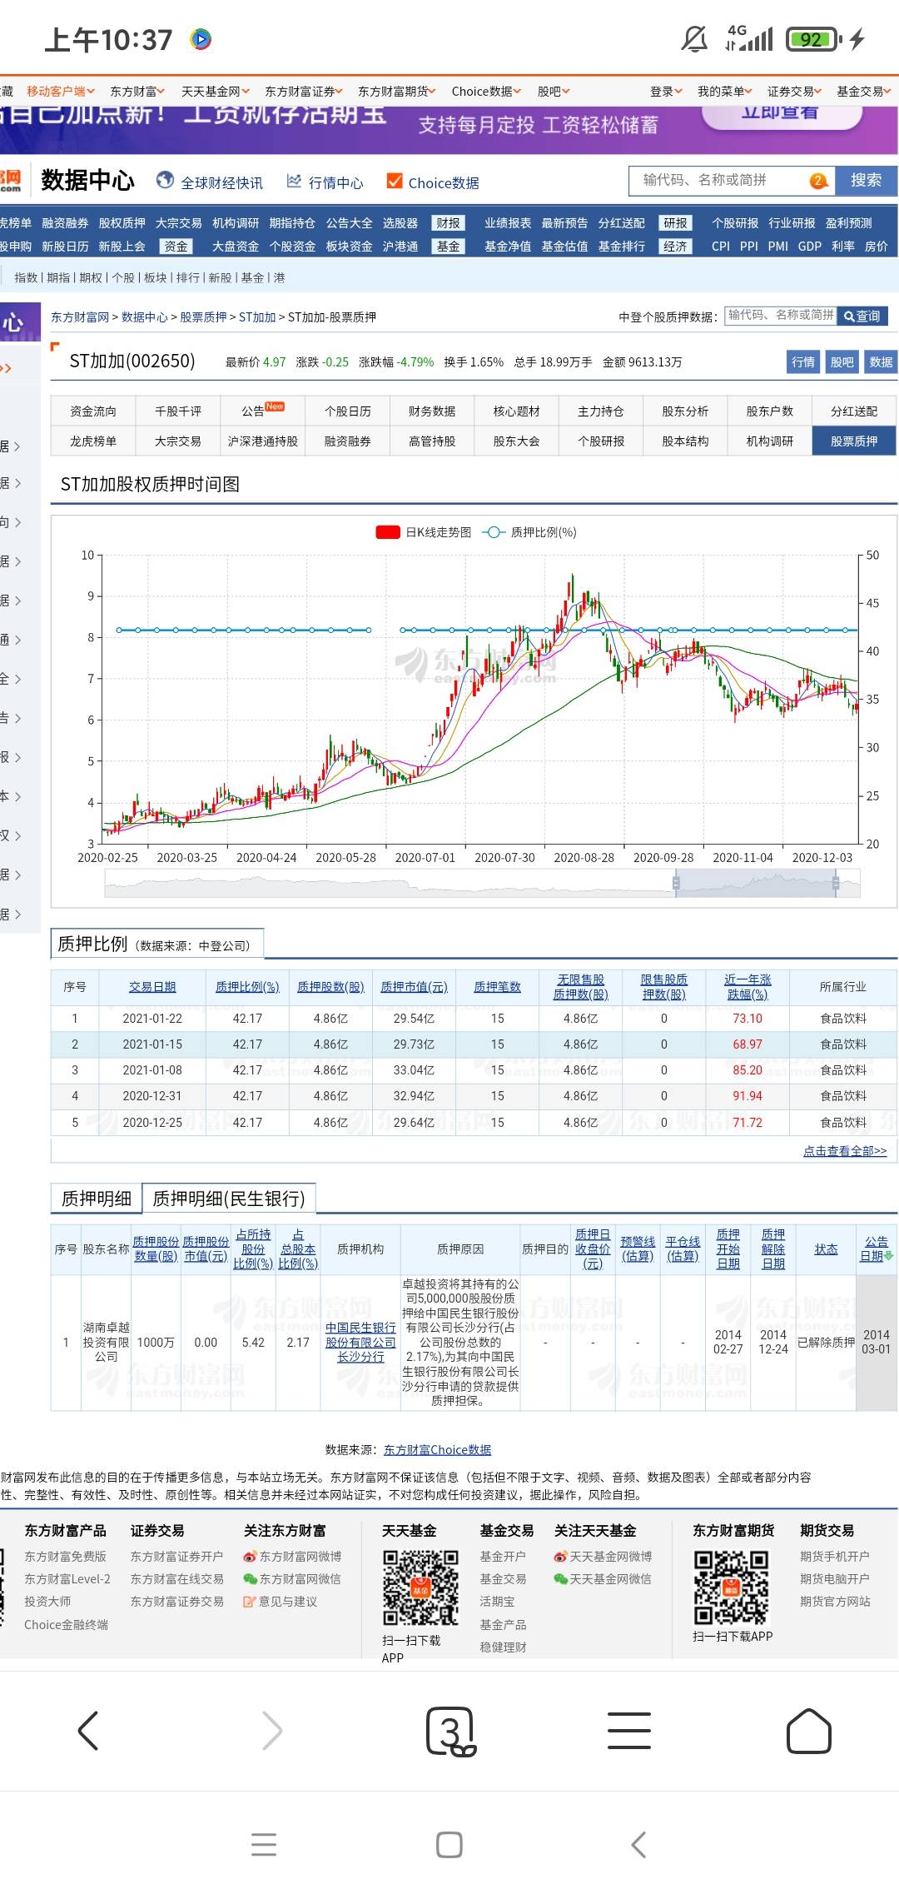Click the 公告日期 sort arrow icon
This screenshot has width=899, height=1899.
click(890, 1255)
